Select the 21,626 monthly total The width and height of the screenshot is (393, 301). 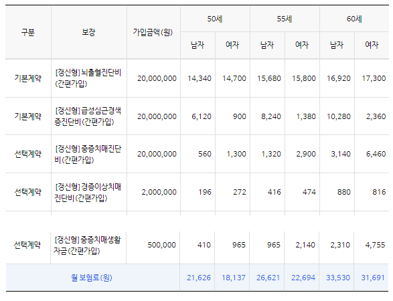tap(199, 278)
